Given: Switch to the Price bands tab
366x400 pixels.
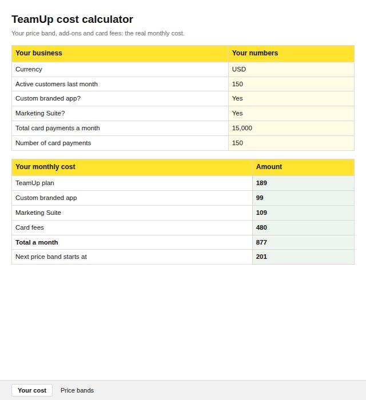Looking at the screenshot, I should (77, 390).
